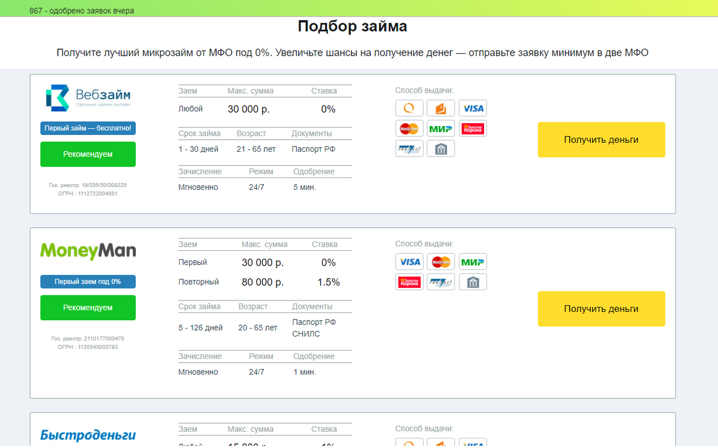This screenshot has height=448, width=718.
Task: Click green Рекомендуем button under Вебзайм
Action: pyautogui.click(x=88, y=154)
